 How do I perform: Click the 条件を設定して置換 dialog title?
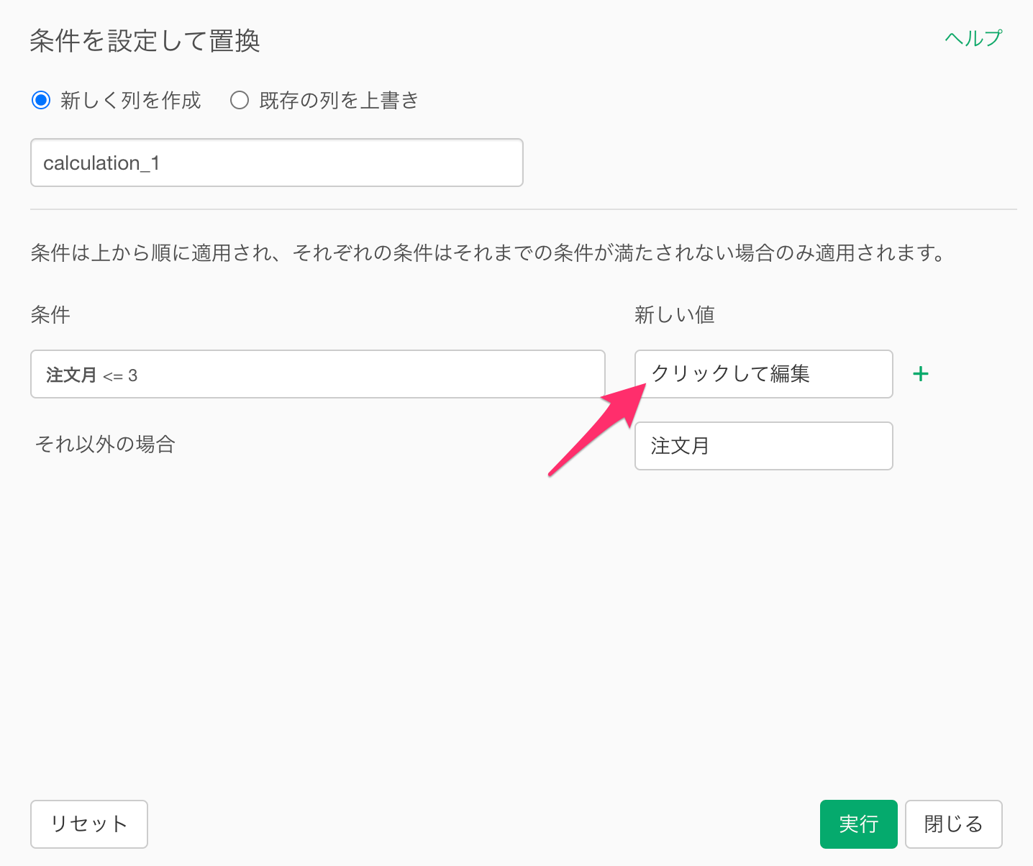point(145,40)
